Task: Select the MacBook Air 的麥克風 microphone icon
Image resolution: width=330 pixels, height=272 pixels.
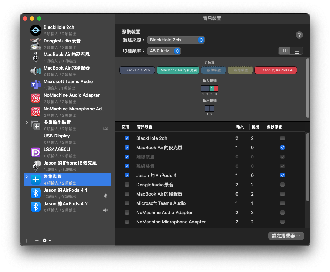Action: (x=36, y=57)
